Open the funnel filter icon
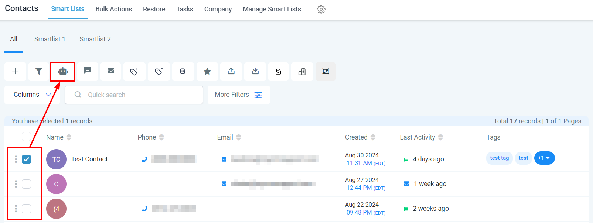 (x=39, y=71)
